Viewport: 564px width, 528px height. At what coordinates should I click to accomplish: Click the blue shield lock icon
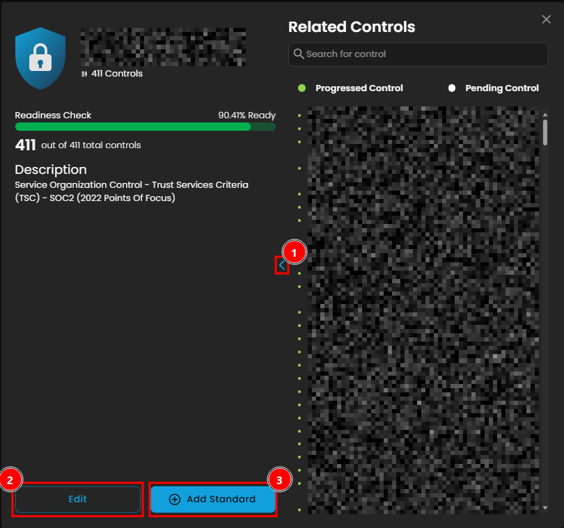[x=40, y=58]
